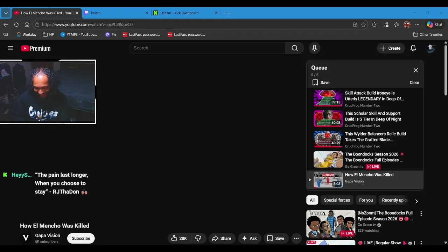This screenshot has height=252, width=448.
Task: Open the YouTube account avatar menu
Action: [x=430, y=48]
